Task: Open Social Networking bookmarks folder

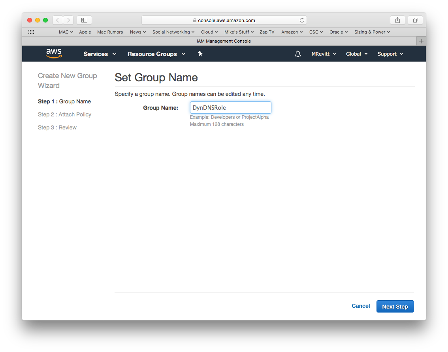Action: [x=173, y=32]
